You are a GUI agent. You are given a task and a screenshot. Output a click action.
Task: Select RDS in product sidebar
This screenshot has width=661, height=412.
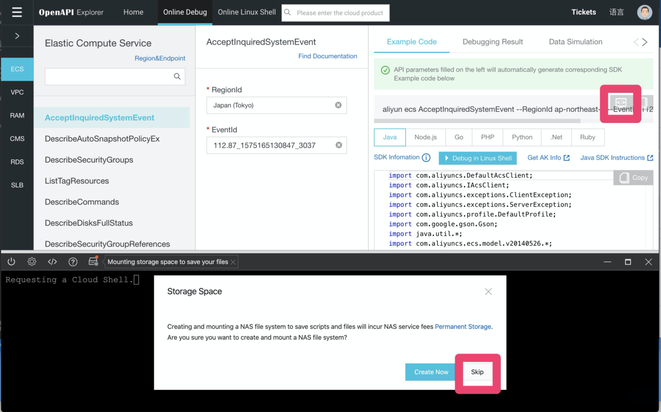pyautogui.click(x=17, y=162)
